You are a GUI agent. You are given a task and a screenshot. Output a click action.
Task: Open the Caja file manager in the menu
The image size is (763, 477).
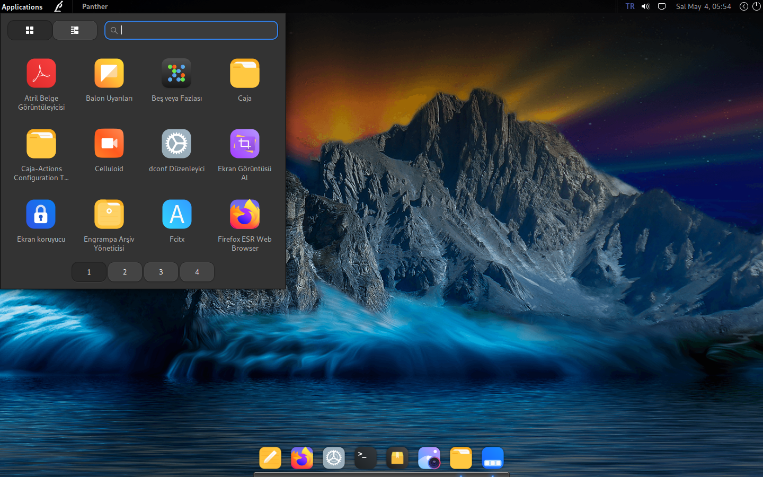coord(245,81)
